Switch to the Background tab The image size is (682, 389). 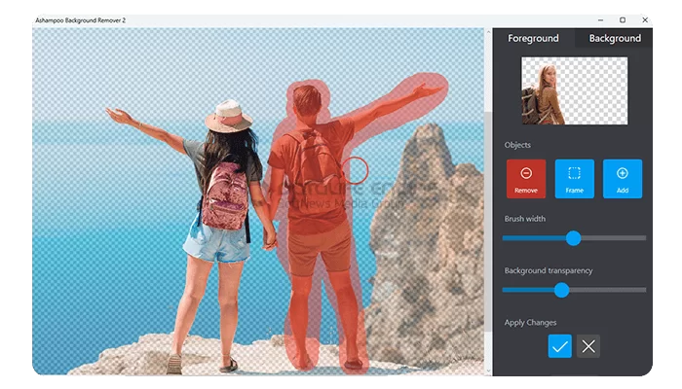pos(615,38)
